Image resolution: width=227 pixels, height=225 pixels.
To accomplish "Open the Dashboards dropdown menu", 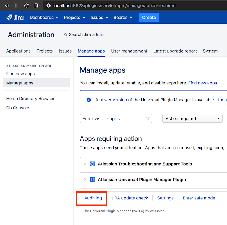I will point(44,18).
